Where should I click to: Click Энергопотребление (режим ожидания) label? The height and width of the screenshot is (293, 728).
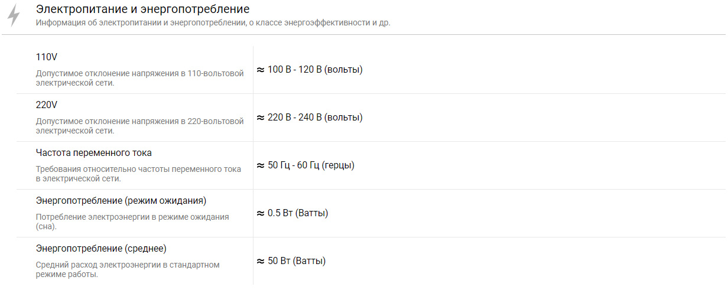(x=121, y=201)
